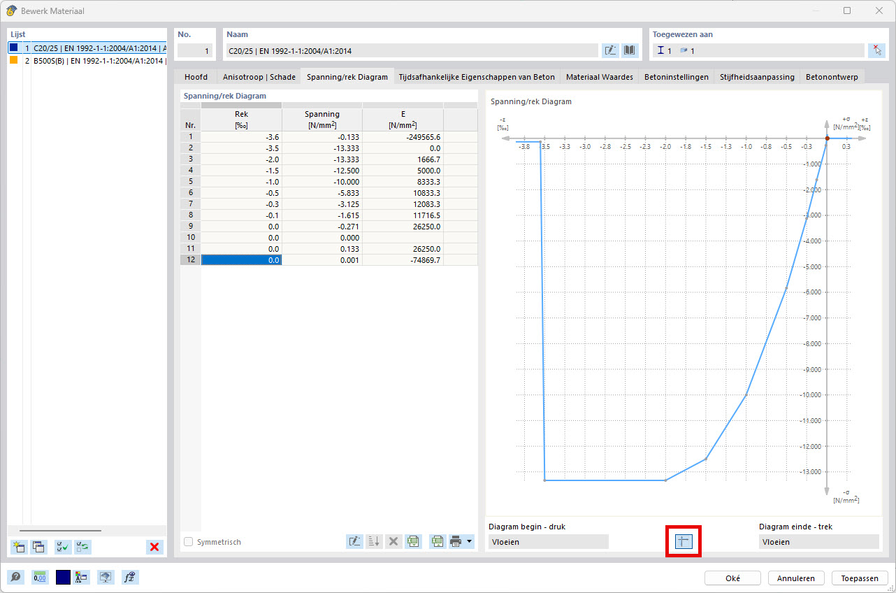Click the invert selection checkbox icon
896x593 pixels.
point(83,547)
